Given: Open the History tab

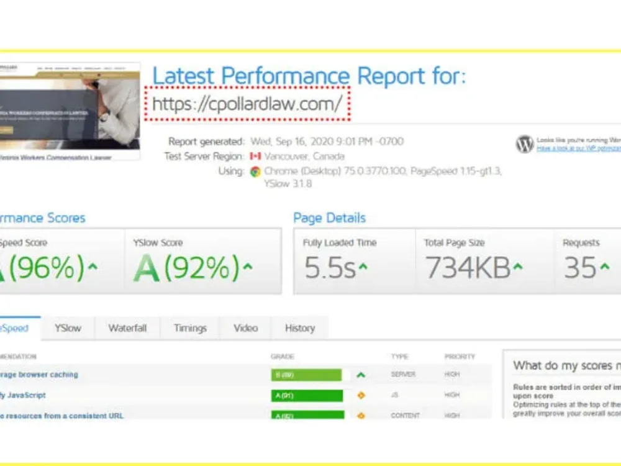Looking at the screenshot, I should click(x=300, y=328).
